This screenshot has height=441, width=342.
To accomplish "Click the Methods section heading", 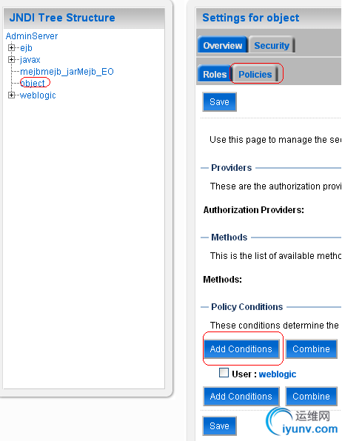I will point(229,237).
